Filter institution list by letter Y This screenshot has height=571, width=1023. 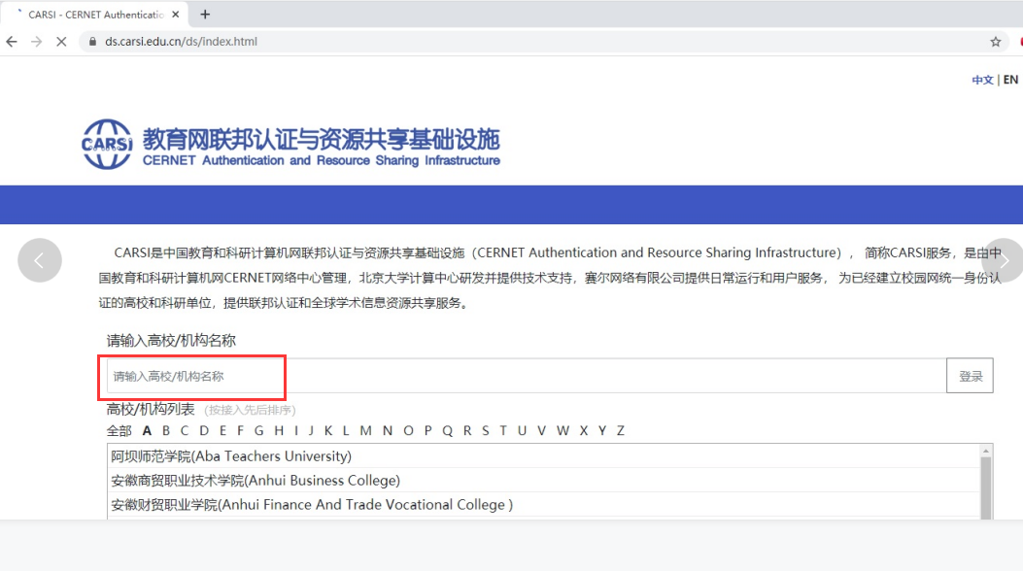[x=602, y=431]
